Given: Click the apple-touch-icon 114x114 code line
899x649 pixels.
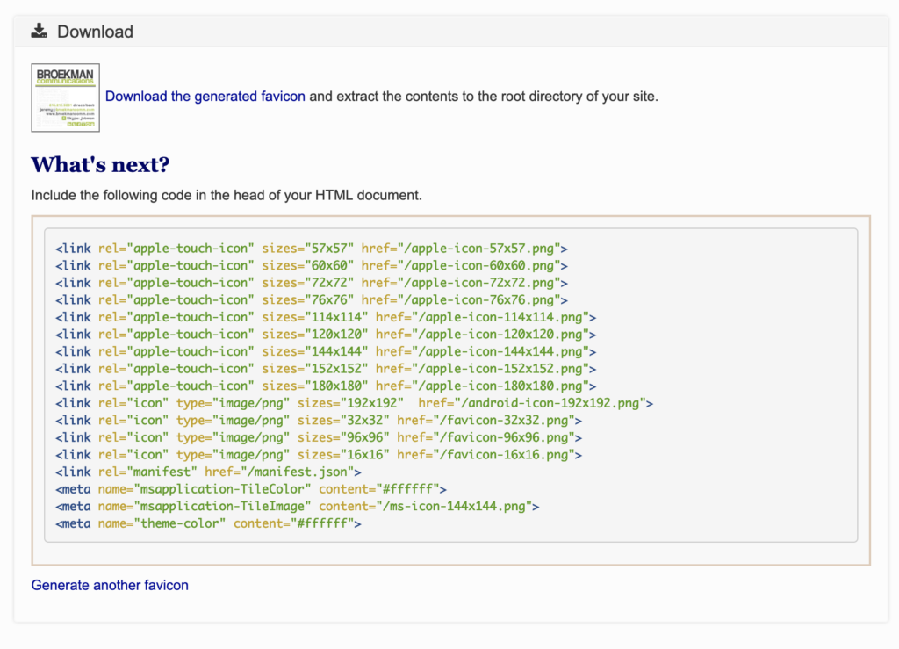Looking at the screenshot, I should 326,317.
